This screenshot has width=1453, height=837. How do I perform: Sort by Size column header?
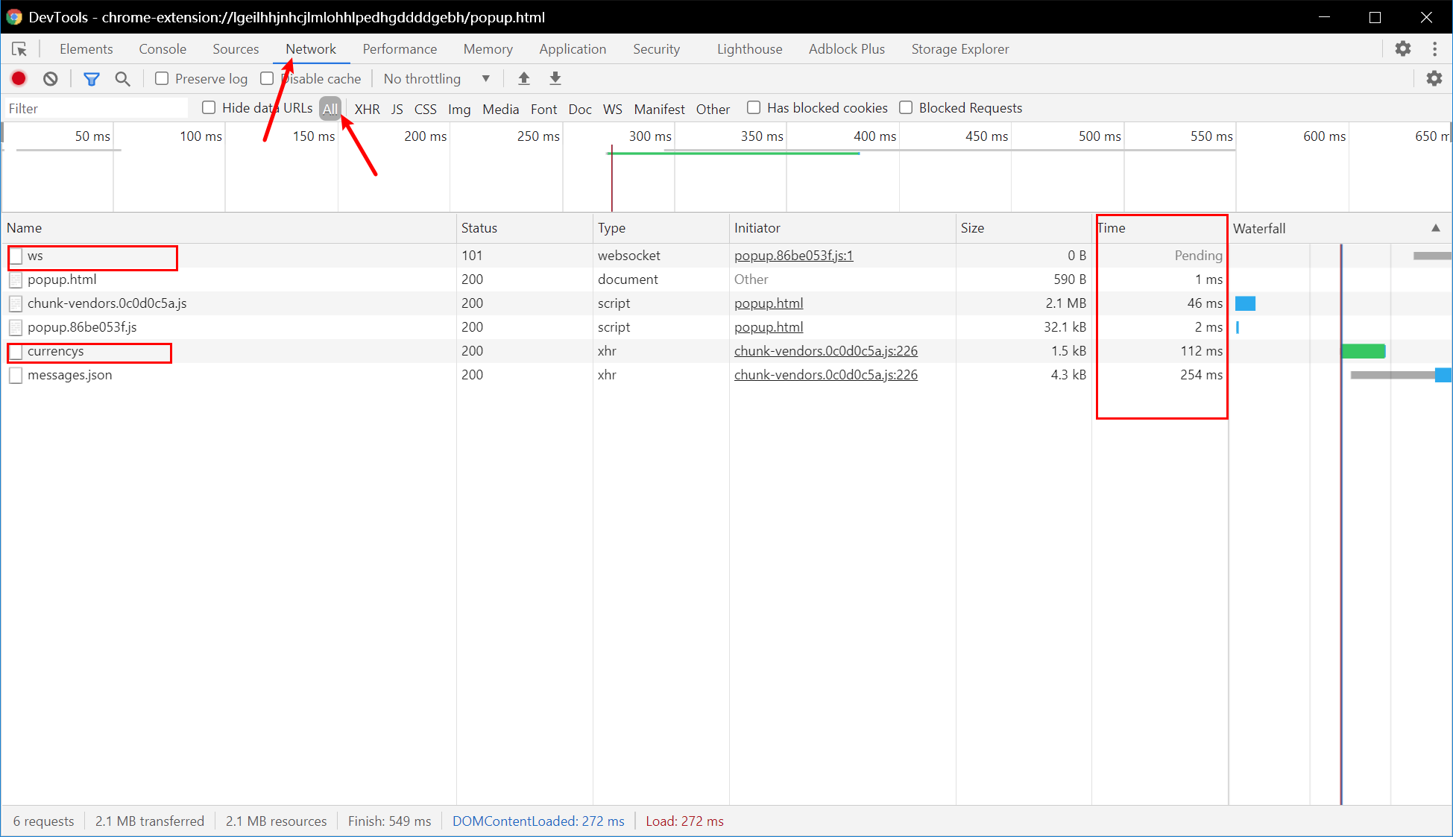click(x=1024, y=228)
